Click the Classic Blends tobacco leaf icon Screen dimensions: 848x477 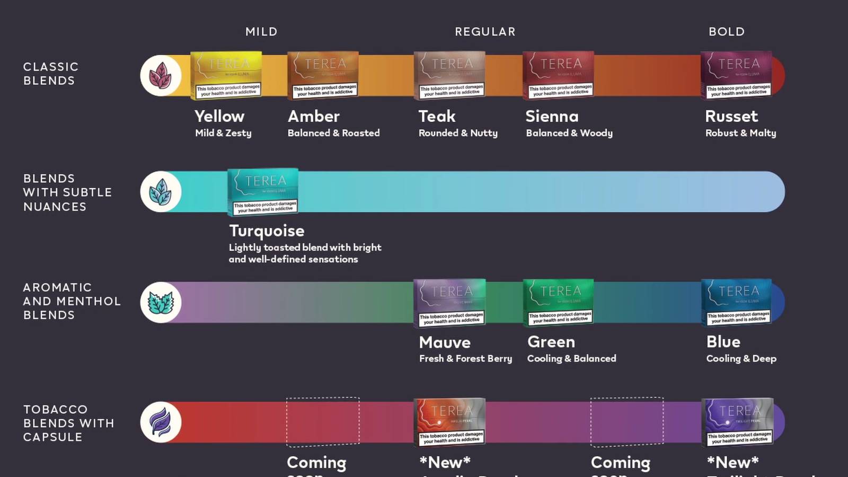[x=161, y=75]
